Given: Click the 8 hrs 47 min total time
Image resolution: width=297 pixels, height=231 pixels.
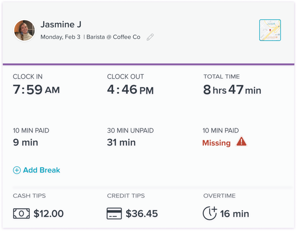Looking at the screenshot, I should pyautogui.click(x=232, y=90).
